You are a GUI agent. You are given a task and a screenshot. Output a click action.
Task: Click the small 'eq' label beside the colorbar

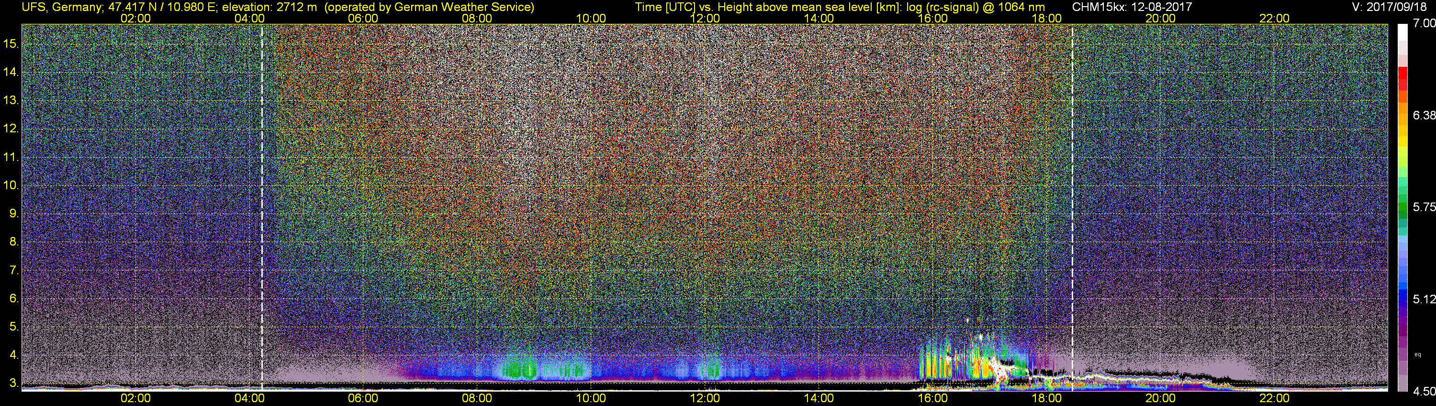[1418, 354]
